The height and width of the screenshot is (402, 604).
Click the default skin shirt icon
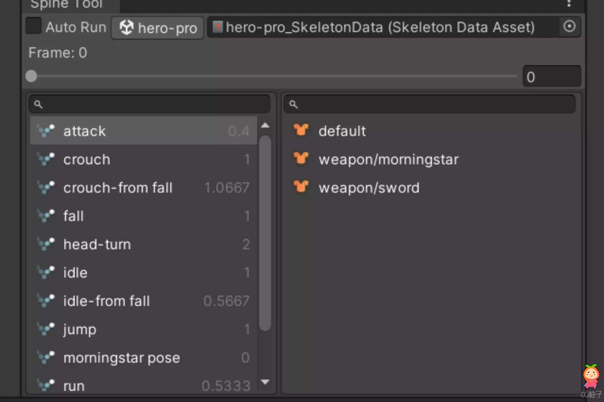[x=301, y=130]
